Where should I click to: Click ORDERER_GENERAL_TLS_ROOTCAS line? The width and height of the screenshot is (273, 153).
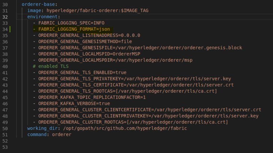coord(128,91)
